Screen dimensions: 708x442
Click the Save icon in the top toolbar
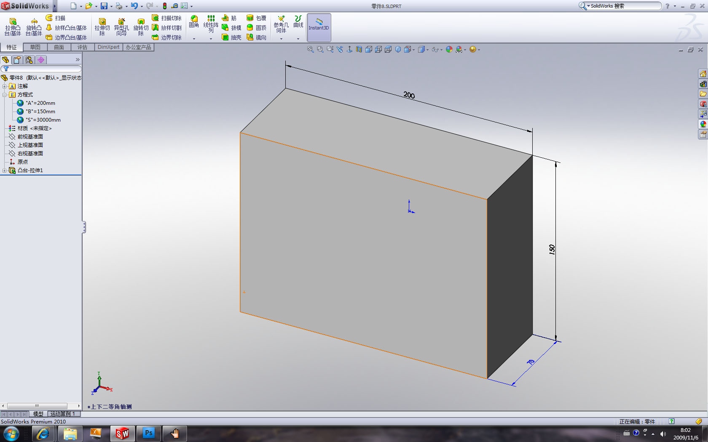[104, 6]
